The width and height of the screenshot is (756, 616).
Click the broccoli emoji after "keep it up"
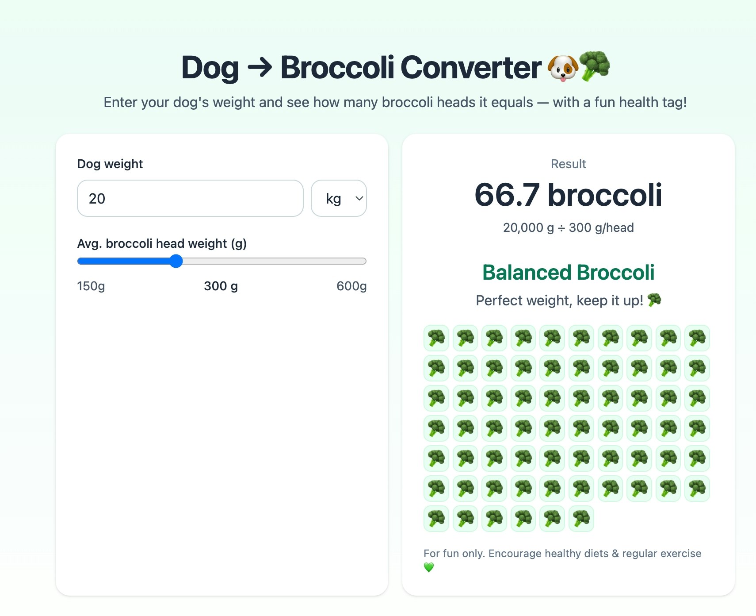(x=653, y=300)
